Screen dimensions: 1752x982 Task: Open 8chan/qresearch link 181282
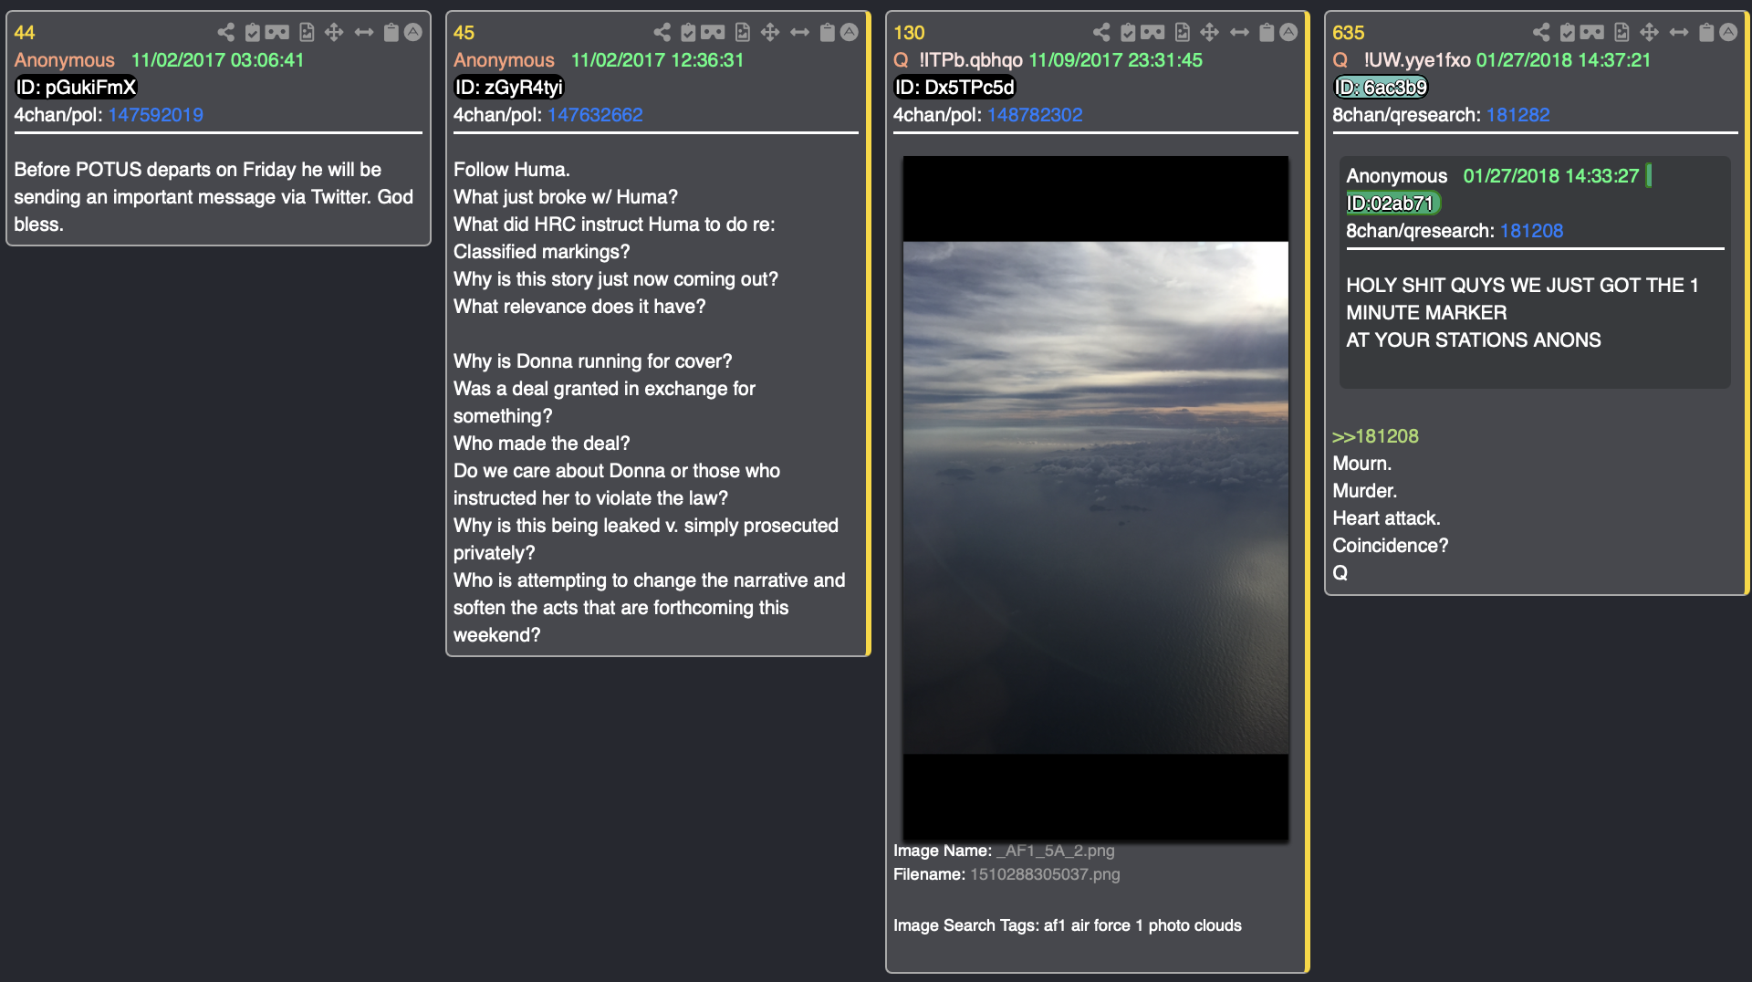[x=1518, y=115]
